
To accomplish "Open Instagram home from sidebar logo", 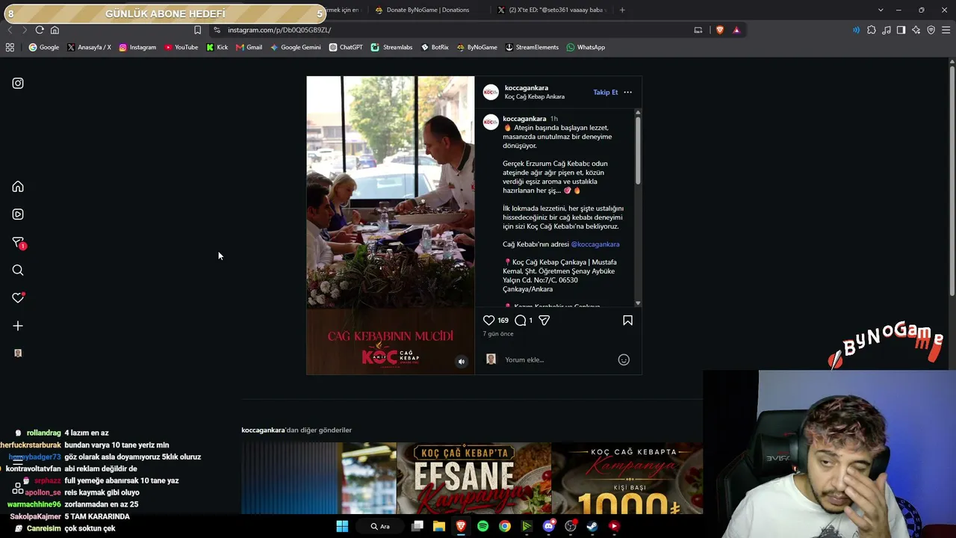I will pyautogui.click(x=18, y=84).
